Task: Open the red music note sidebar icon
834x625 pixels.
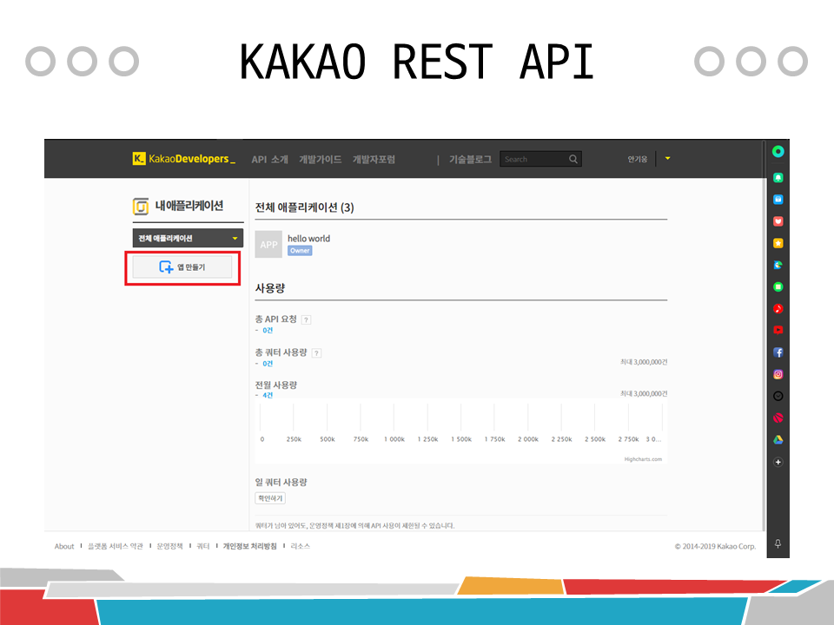Action: [x=778, y=309]
